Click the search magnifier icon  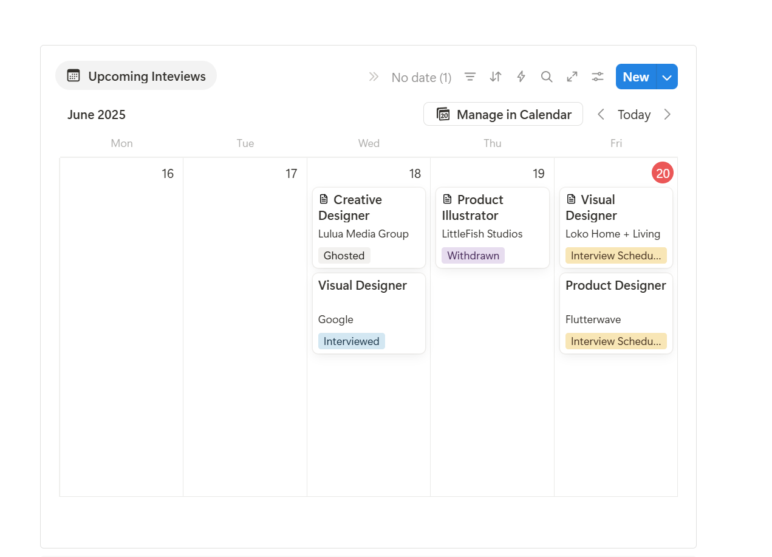[x=547, y=77]
